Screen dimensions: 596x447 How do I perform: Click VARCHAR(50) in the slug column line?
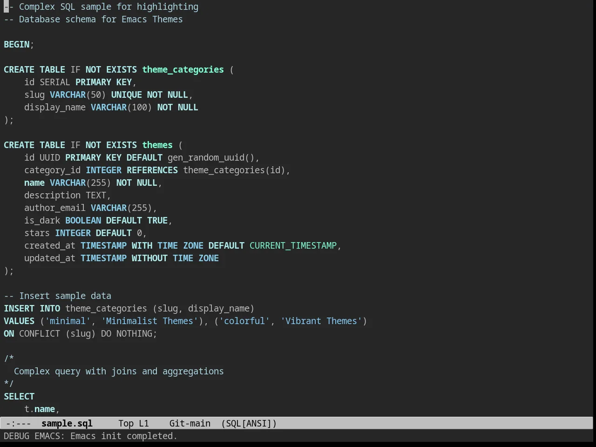point(78,95)
